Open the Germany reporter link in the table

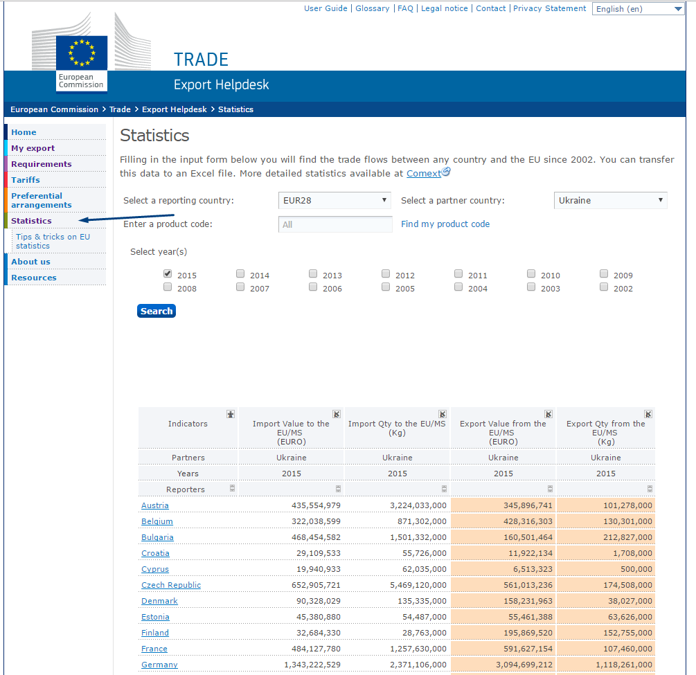(159, 665)
